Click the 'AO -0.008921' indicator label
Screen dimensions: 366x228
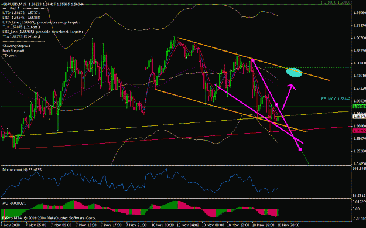[x=14, y=203]
